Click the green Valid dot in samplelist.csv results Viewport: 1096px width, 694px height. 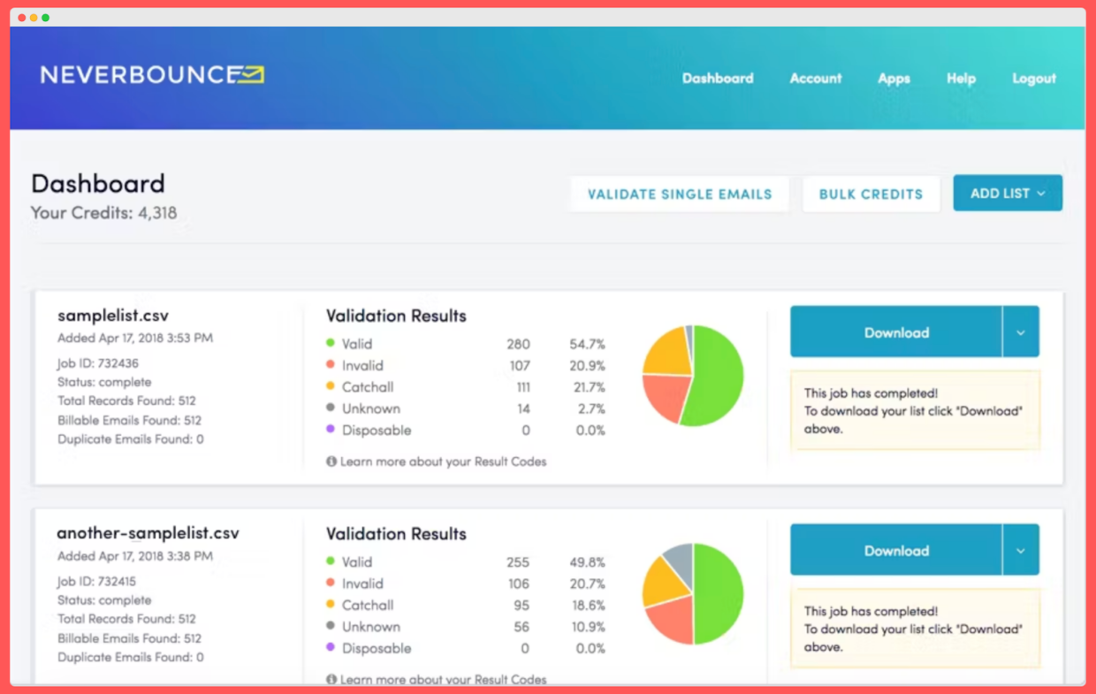[331, 343]
